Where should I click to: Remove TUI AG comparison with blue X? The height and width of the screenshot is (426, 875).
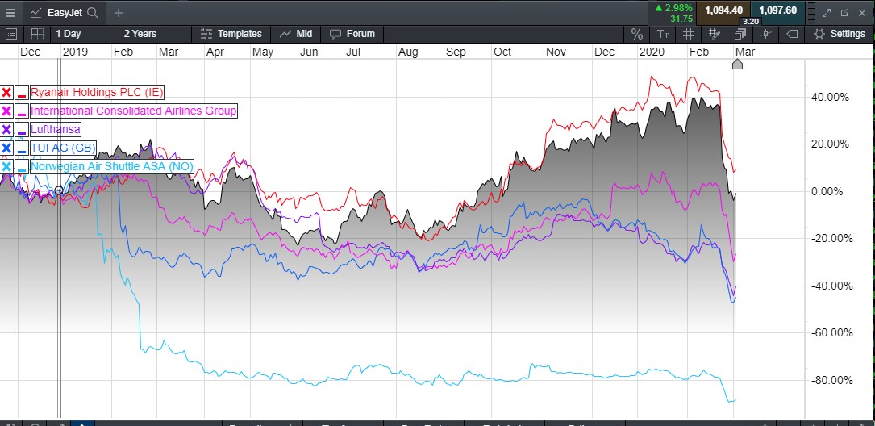click(x=6, y=148)
